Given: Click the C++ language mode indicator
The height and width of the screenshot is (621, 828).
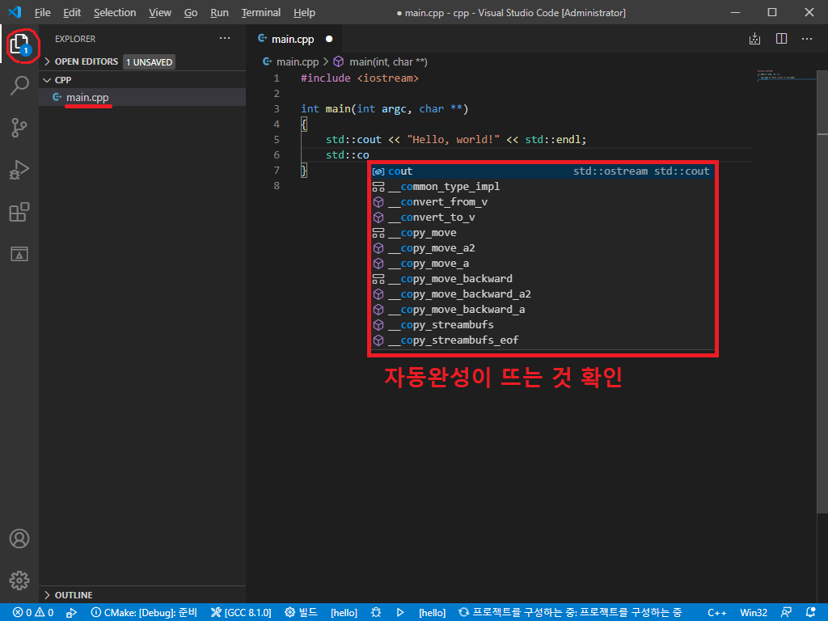Looking at the screenshot, I should click(716, 613).
